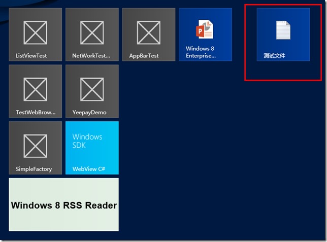327x242 pixels.
Task: Click the text document icon above 测试文件
Action: [283, 30]
